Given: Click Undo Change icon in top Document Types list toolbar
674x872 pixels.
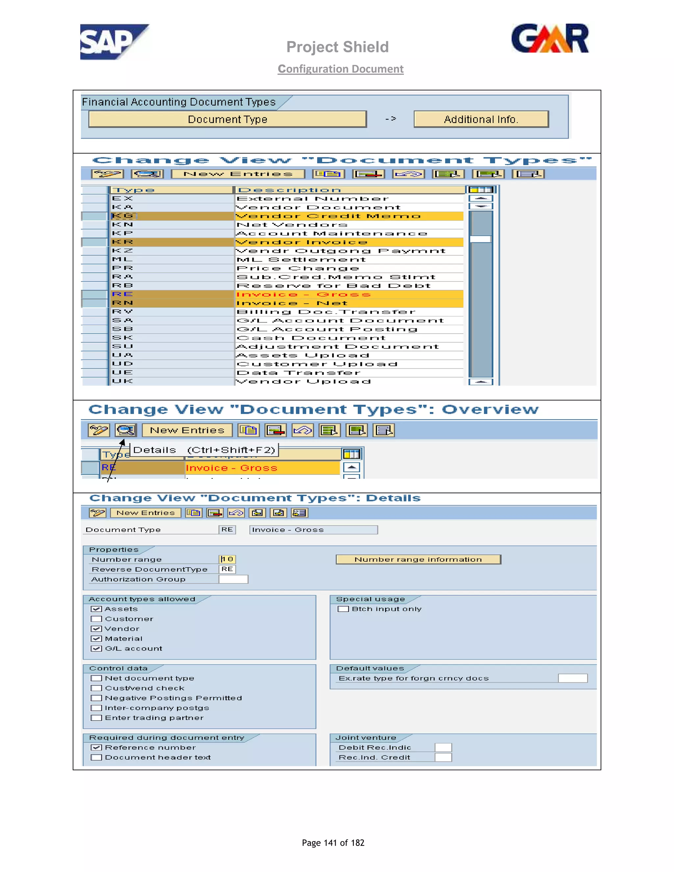Looking at the screenshot, I should coord(408,174).
